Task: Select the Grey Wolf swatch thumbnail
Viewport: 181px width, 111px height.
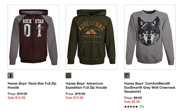Action: [x=127, y=76]
